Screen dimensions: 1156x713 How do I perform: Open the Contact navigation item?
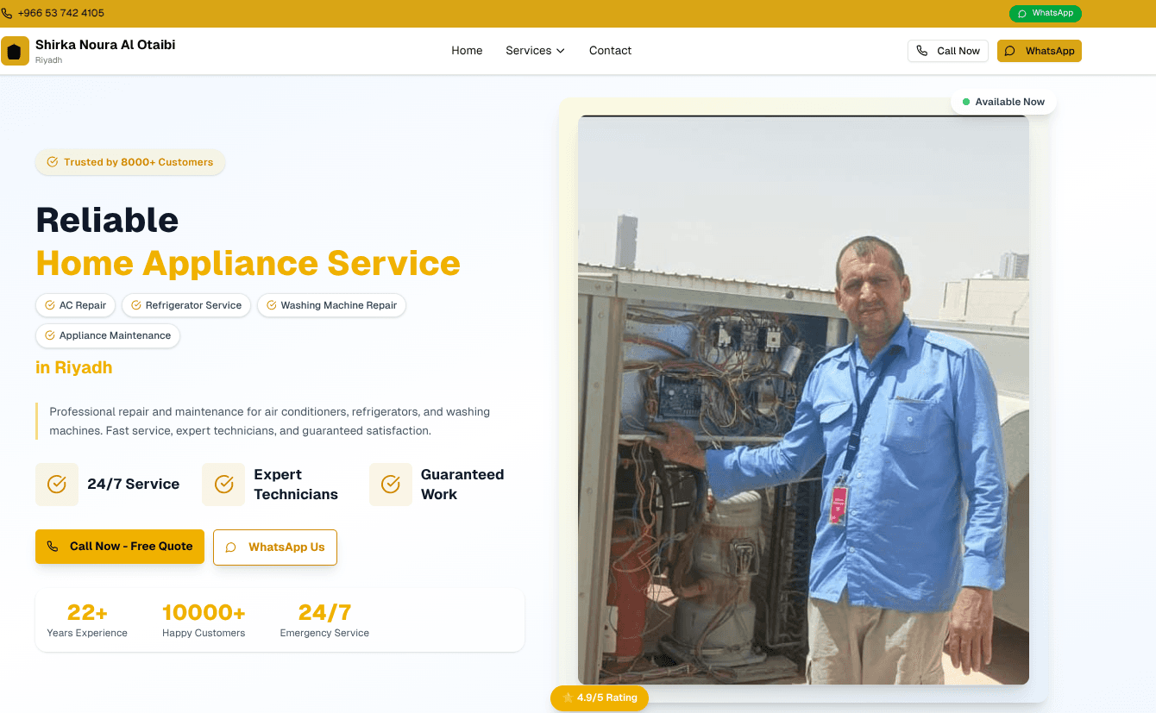pyautogui.click(x=610, y=50)
